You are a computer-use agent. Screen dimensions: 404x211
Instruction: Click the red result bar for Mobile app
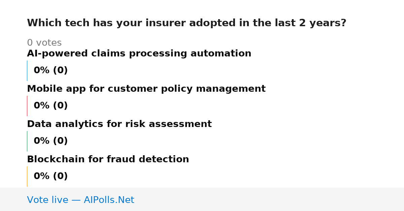coord(27,106)
